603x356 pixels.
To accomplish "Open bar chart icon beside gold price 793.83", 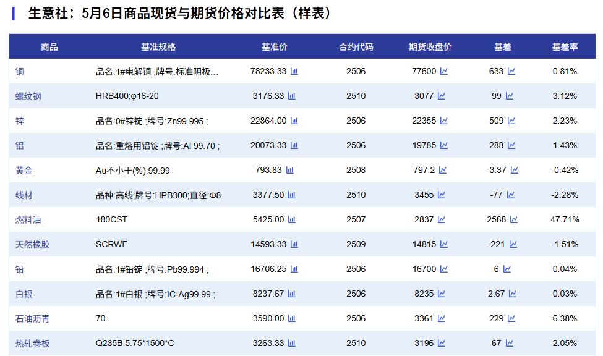I will tap(289, 171).
